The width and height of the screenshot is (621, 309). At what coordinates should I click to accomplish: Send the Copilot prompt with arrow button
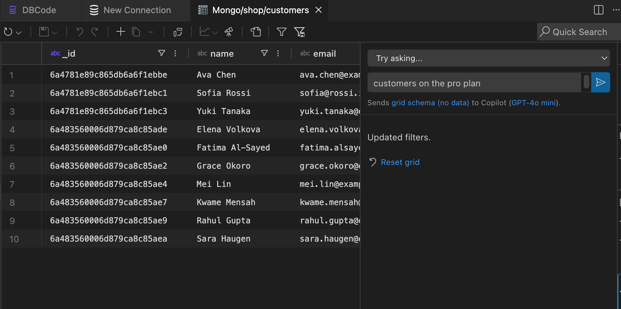point(601,82)
